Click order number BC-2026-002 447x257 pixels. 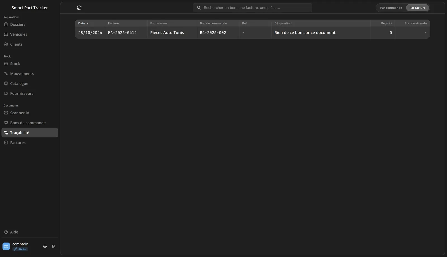click(x=213, y=33)
